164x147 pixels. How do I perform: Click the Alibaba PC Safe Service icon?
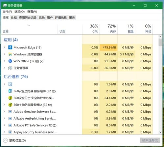point(10,125)
